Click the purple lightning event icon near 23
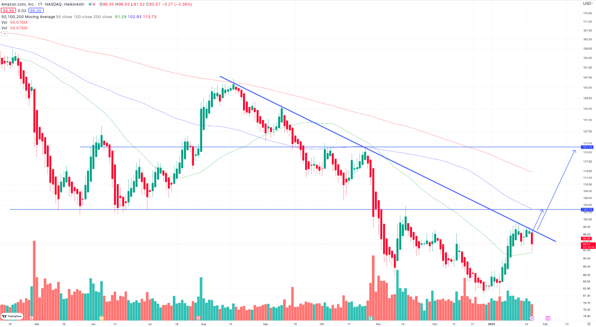This screenshot has height=327, width=596. pyautogui.click(x=532, y=318)
